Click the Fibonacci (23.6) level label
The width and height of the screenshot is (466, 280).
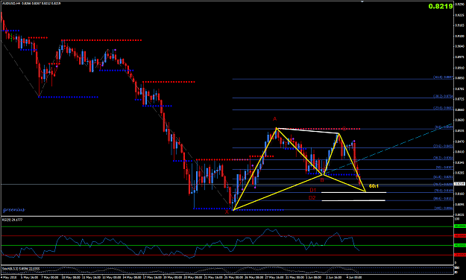pyautogui.click(x=443, y=146)
